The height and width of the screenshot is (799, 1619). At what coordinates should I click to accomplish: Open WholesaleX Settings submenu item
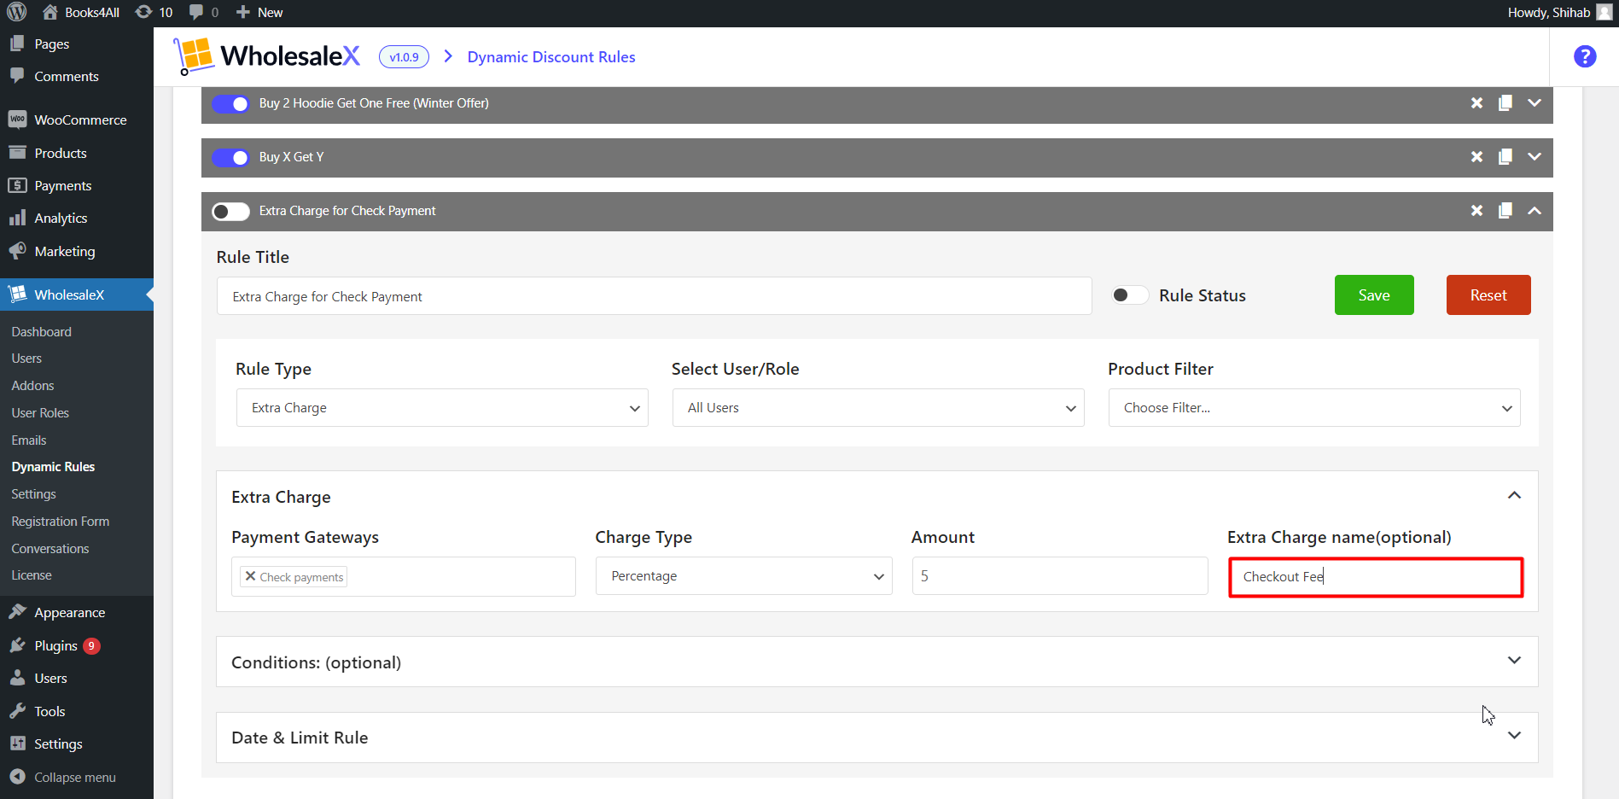[x=33, y=494]
